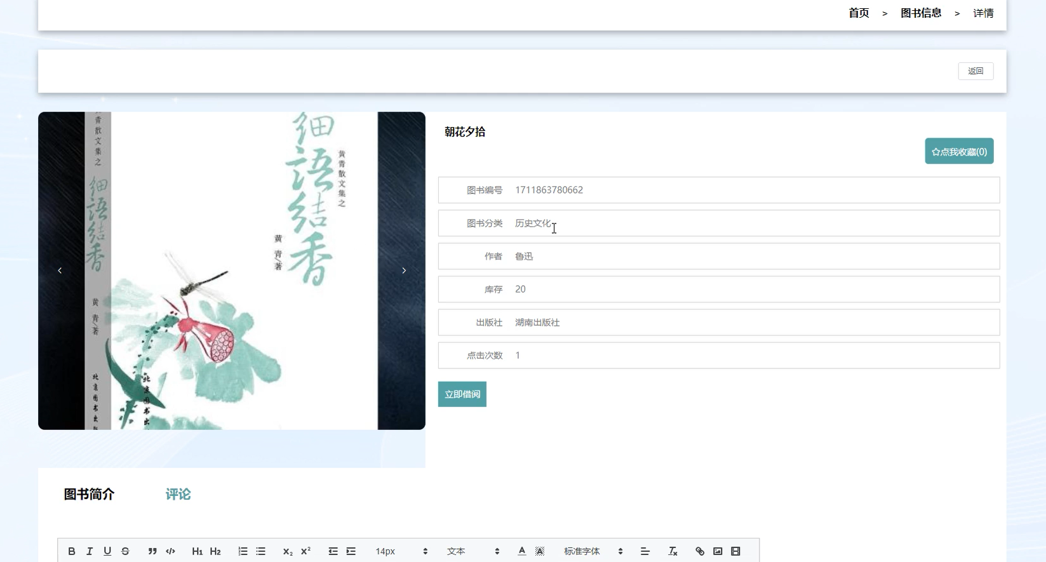Open the text alignment options

(645, 551)
